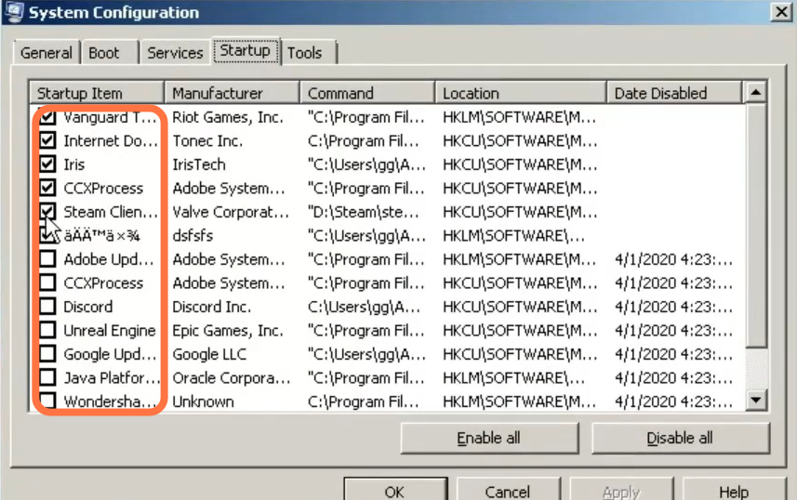
Task: Sort by the Command column header
Action: (367, 93)
